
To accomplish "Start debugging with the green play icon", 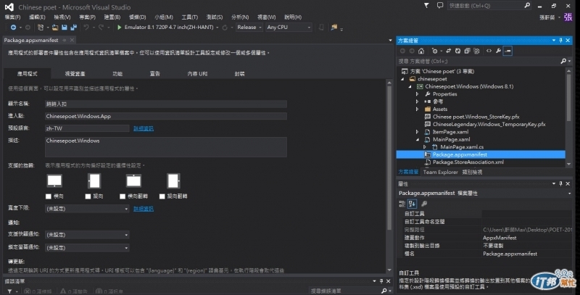I will pos(119,28).
